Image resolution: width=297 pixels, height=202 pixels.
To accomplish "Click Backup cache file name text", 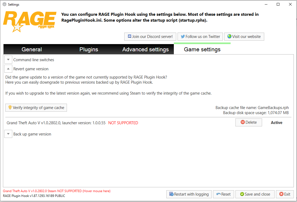I will tap(252, 108).
